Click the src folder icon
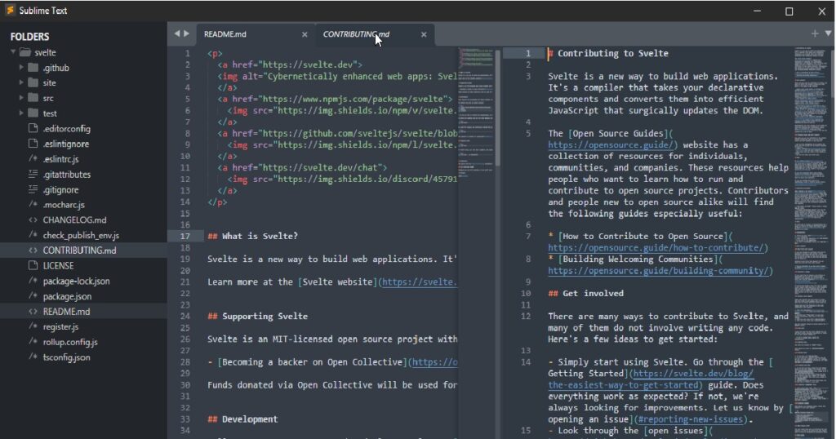This screenshot has width=836, height=439. point(33,98)
